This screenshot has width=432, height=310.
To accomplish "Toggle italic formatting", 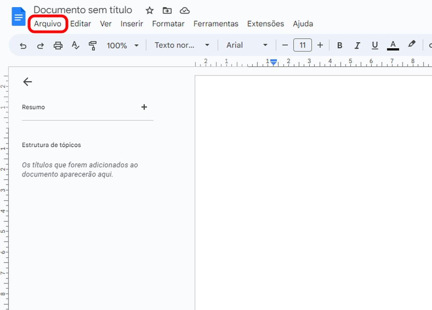I will 357,45.
